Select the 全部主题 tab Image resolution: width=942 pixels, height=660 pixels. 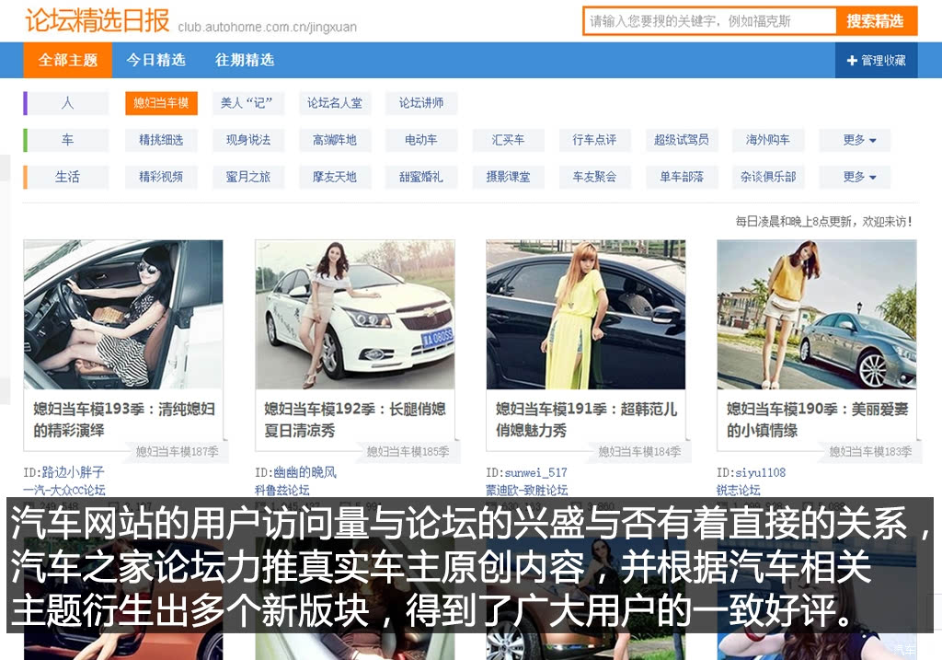click(68, 60)
